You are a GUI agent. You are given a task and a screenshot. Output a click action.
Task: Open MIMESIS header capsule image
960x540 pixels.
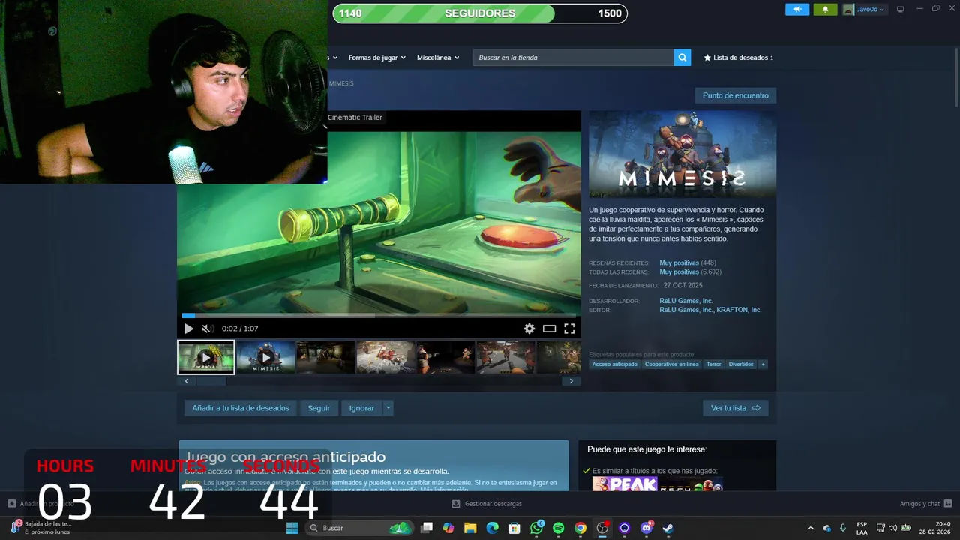pyautogui.click(x=682, y=154)
